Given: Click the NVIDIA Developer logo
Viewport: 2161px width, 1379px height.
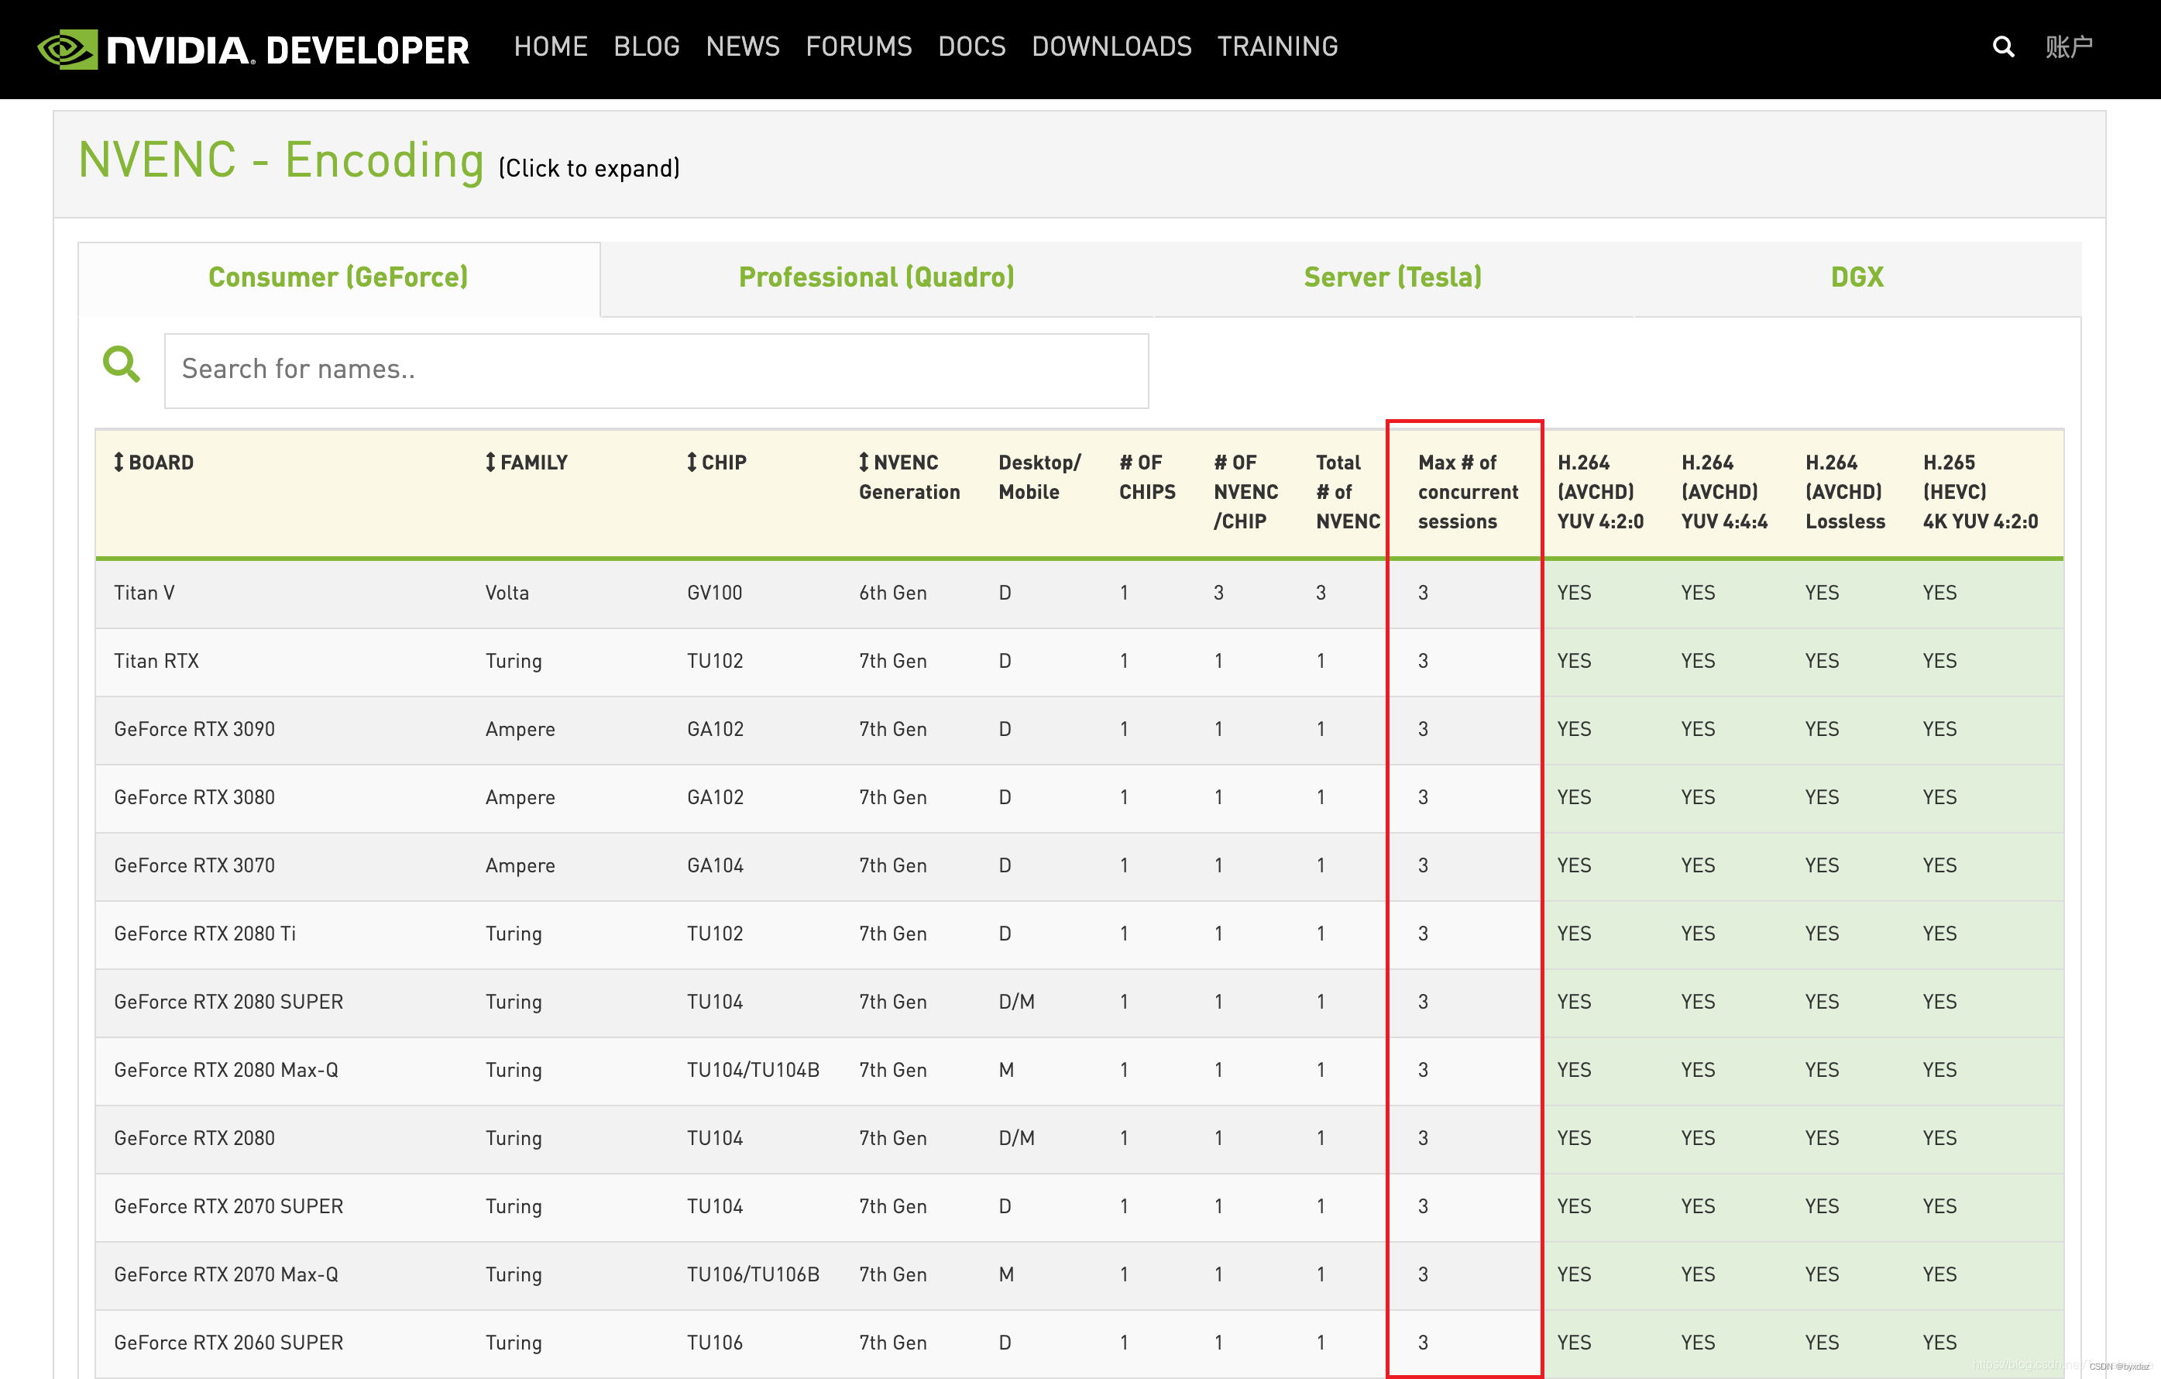Looking at the screenshot, I should pyautogui.click(x=253, y=49).
